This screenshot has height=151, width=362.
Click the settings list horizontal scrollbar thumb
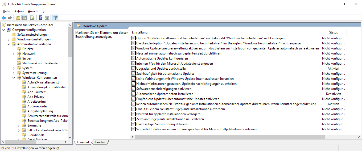click(230, 137)
